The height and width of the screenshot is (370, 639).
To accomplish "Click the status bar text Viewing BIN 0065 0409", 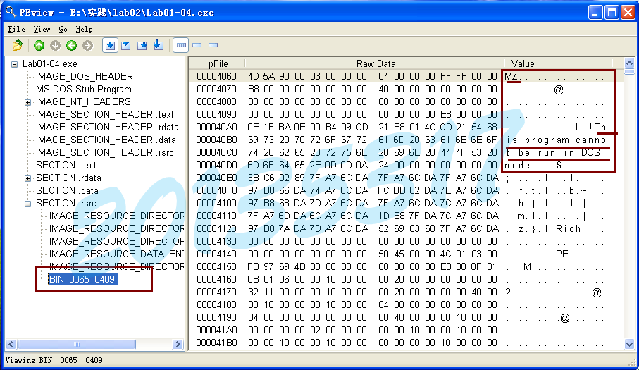I will point(54,360).
